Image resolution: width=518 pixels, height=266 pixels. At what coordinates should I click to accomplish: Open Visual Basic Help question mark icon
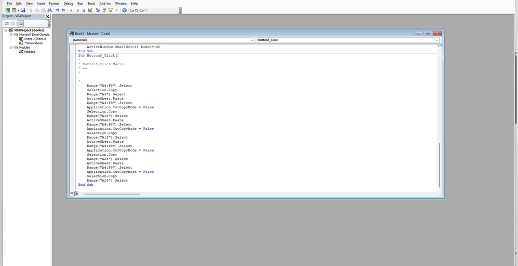124,10
